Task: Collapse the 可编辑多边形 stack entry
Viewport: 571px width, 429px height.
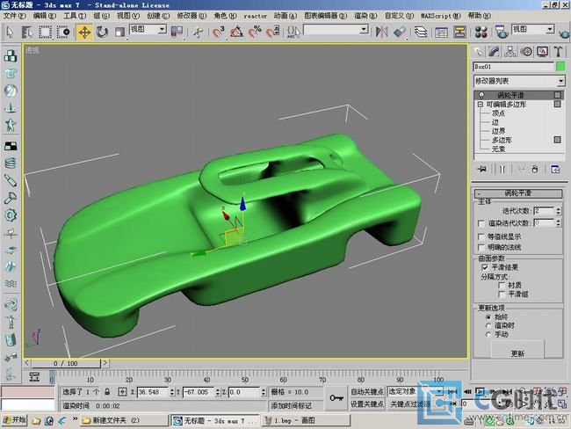Action: pyautogui.click(x=481, y=105)
